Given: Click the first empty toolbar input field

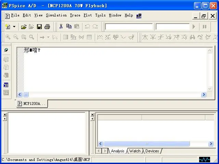Looking at the screenshot, I should click(129, 27).
